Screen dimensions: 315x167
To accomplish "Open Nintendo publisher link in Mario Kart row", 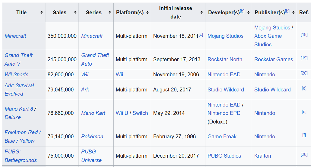I will pyautogui.click(x=265, y=113).
